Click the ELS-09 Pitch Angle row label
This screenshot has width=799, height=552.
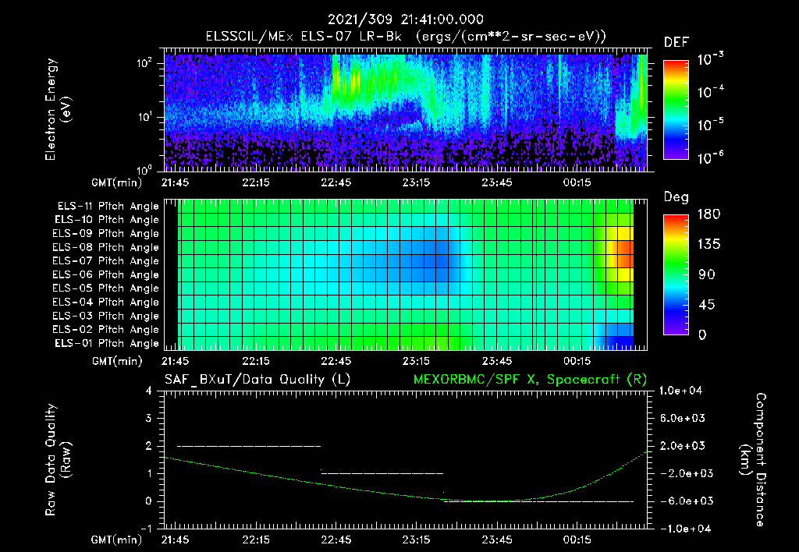point(106,234)
